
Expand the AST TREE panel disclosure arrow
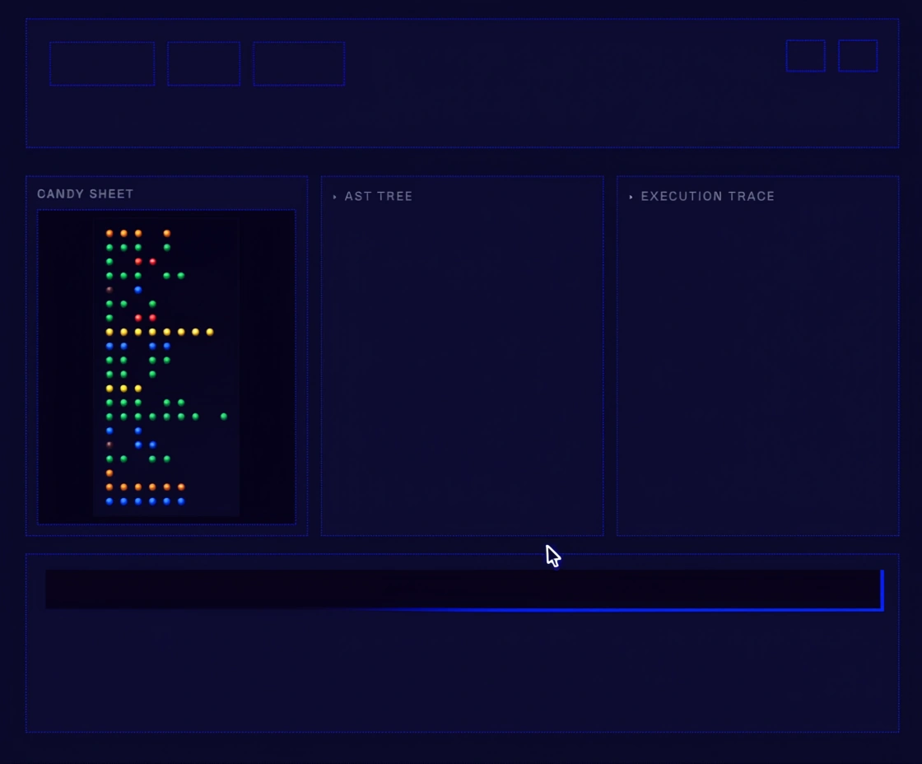point(335,197)
